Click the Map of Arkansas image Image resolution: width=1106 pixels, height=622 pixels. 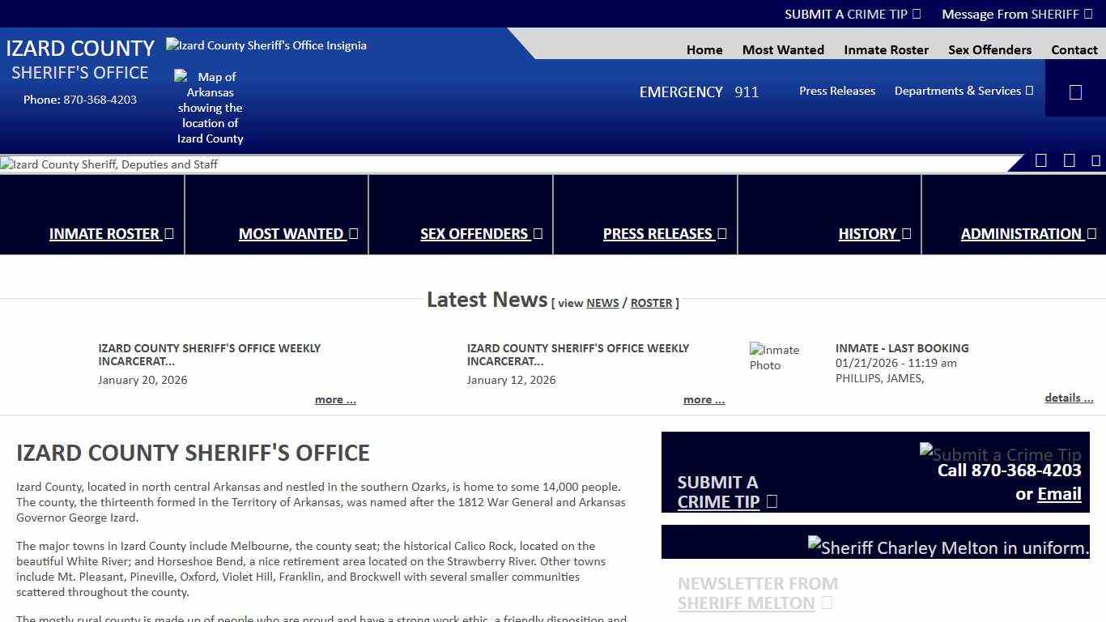(210, 107)
